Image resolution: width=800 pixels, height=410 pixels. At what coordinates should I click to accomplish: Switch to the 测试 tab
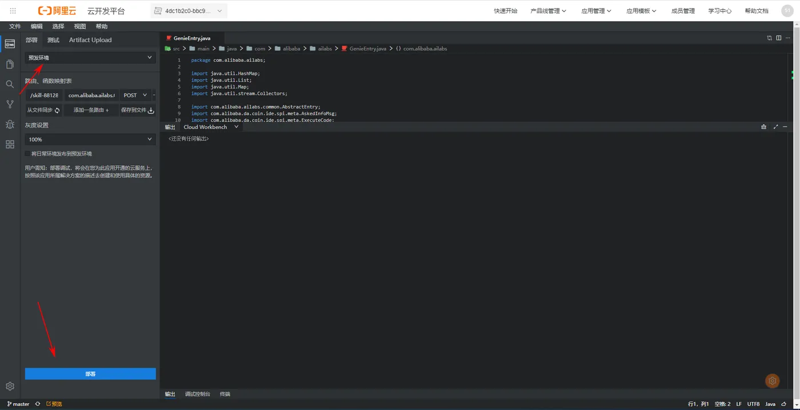pos(53,40)
